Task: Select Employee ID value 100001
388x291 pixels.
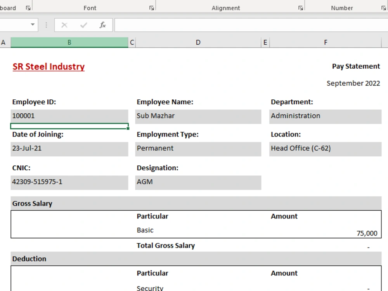Action: (69, 116)
